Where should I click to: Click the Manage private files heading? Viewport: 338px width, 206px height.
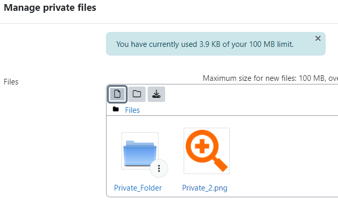pos(50,8)
